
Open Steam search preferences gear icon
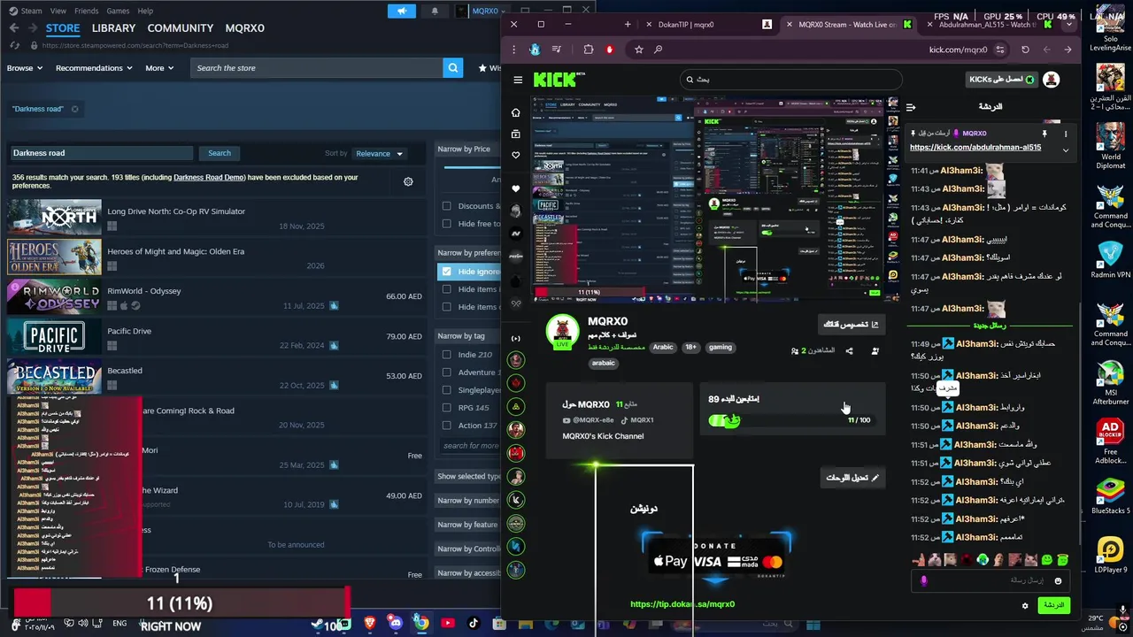(x=408, y=181)
